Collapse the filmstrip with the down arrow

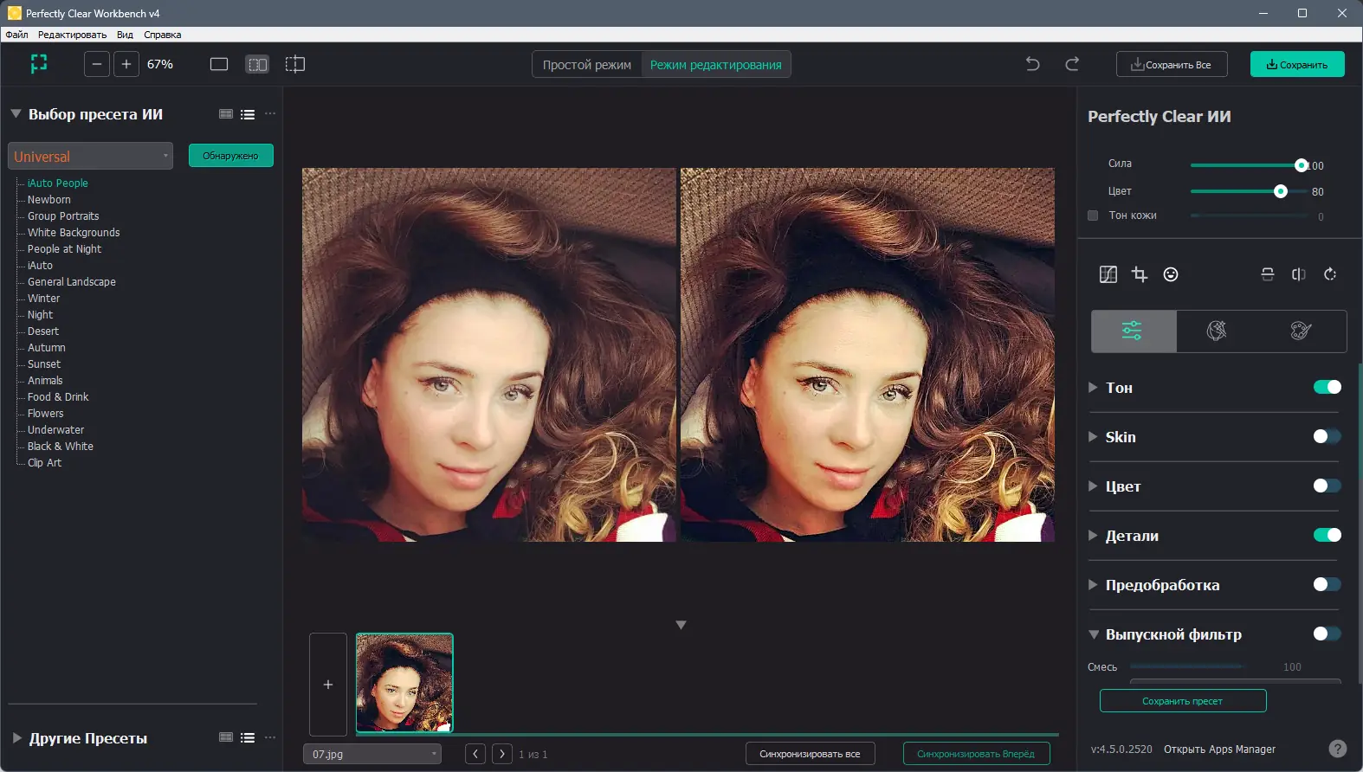coord(681,625)
